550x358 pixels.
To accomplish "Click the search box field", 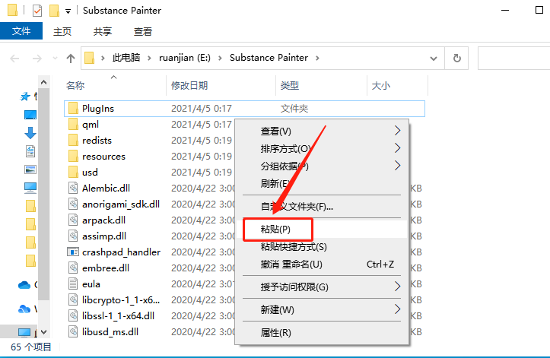I will pyautogui.click(x=514, y=59).
